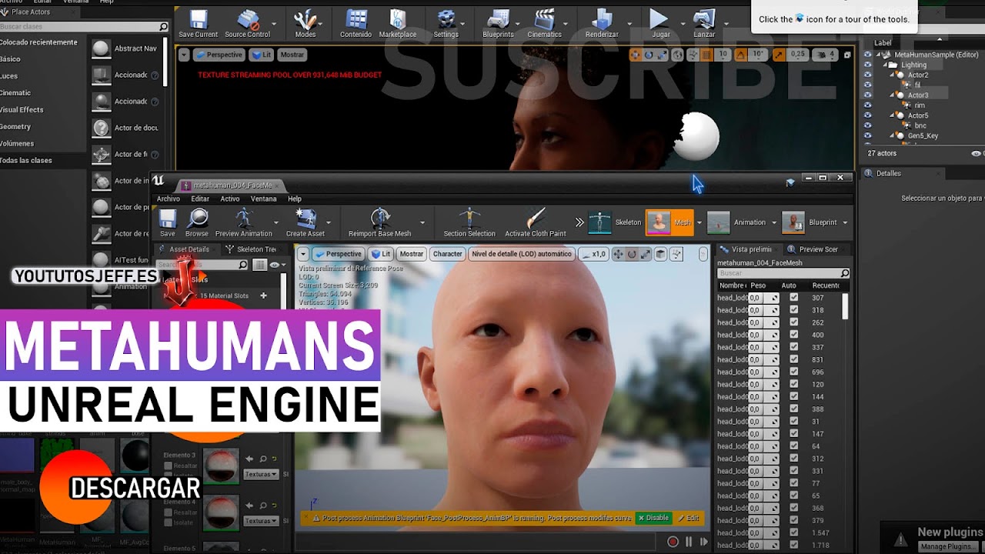Click Mostrar button in main viewport
Image resolution: width=985 pixels, height=554 pixels.
tap(292, 55)
